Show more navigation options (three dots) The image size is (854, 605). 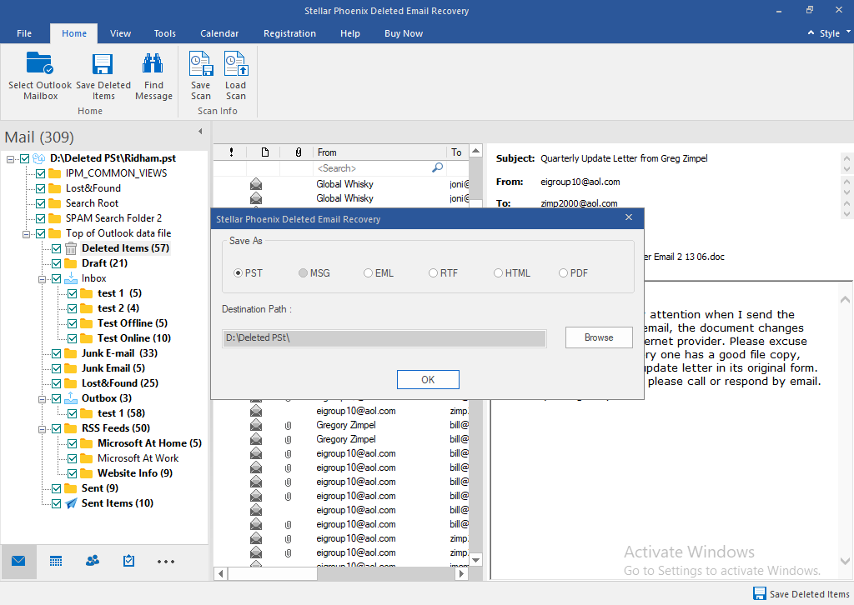click(166, 562)
